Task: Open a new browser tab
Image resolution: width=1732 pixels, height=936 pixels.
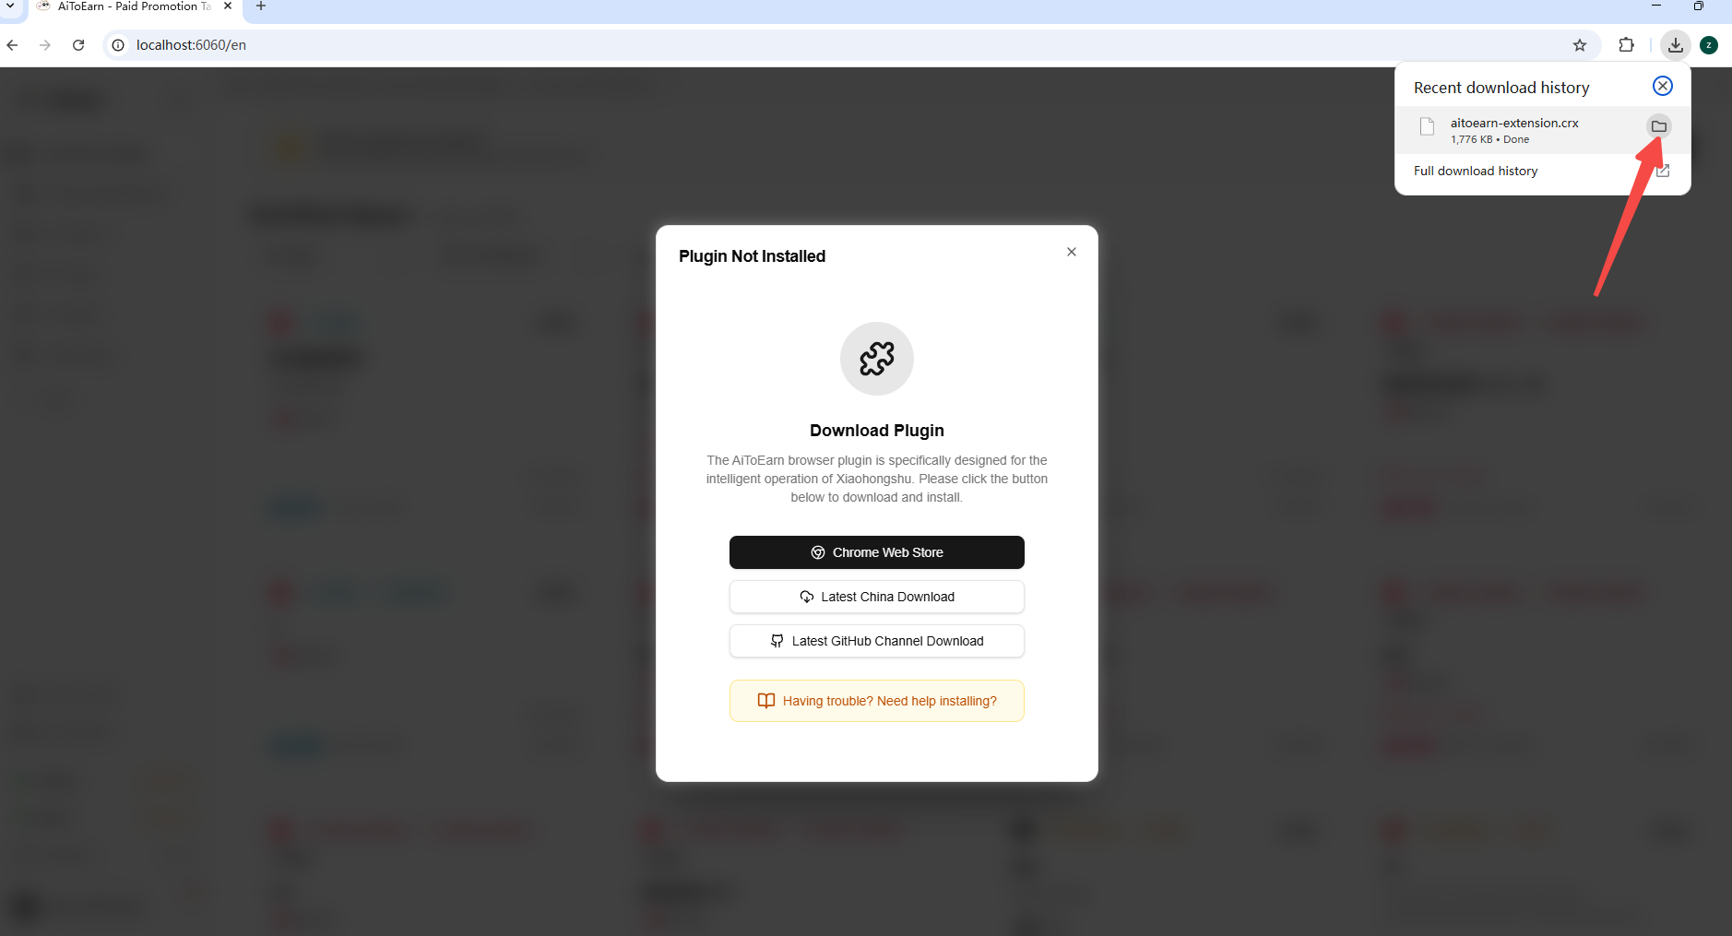Action: pyautogui.click(x=261, y=6)
